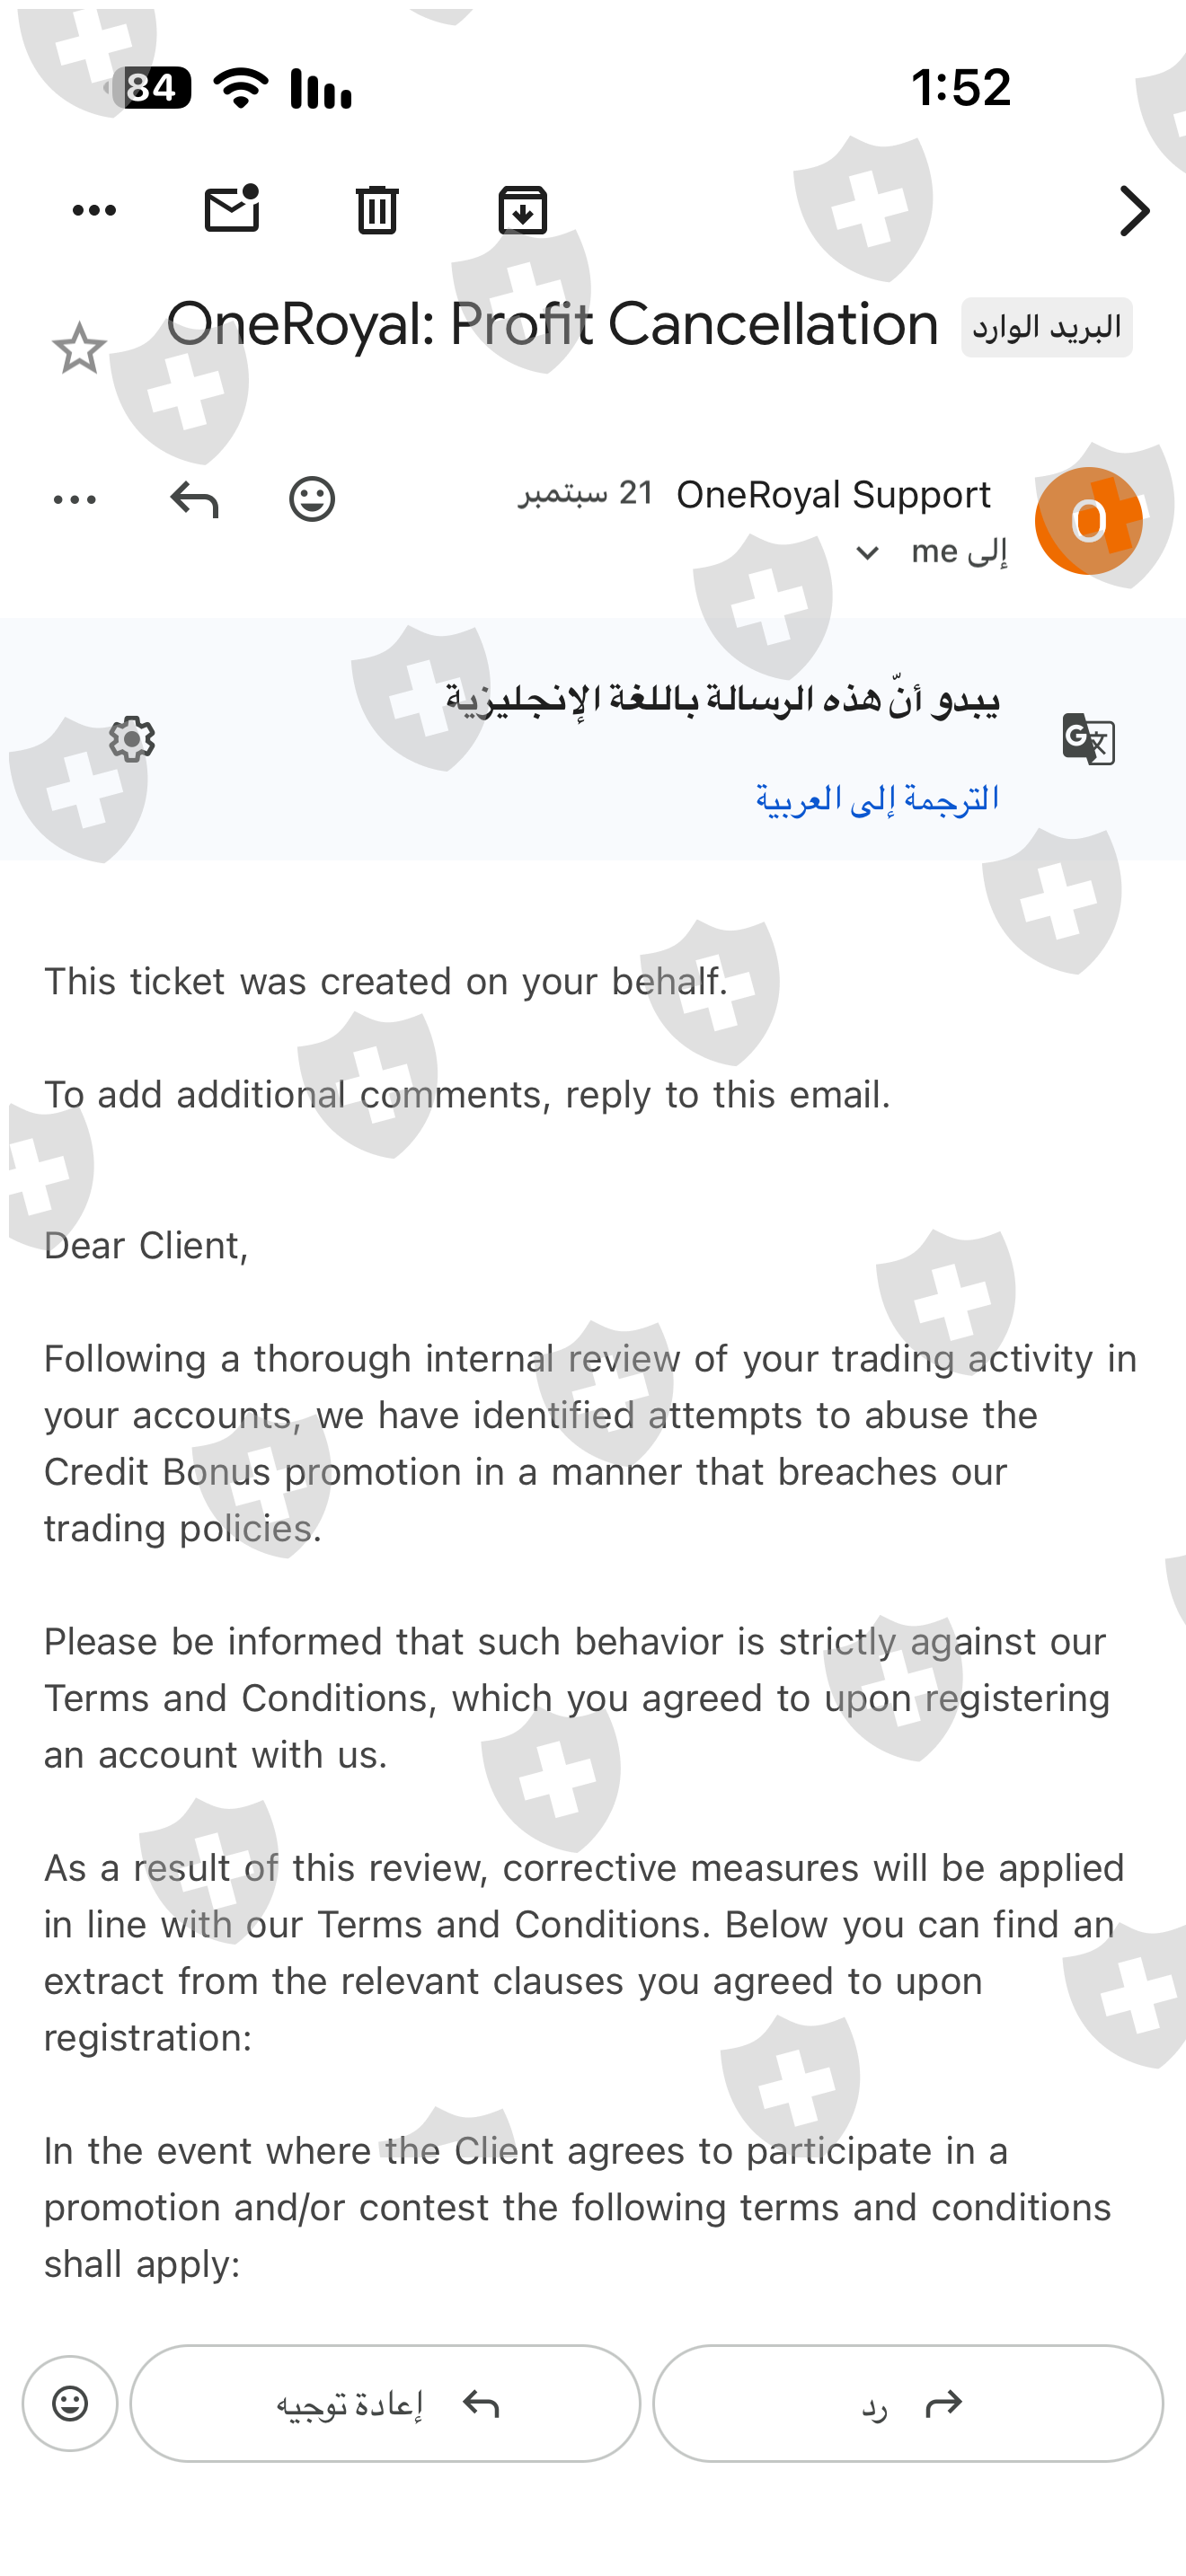The image size is (1186, 2576).
Task: Open translation settings gear icon
Action: tap(132, 739)
